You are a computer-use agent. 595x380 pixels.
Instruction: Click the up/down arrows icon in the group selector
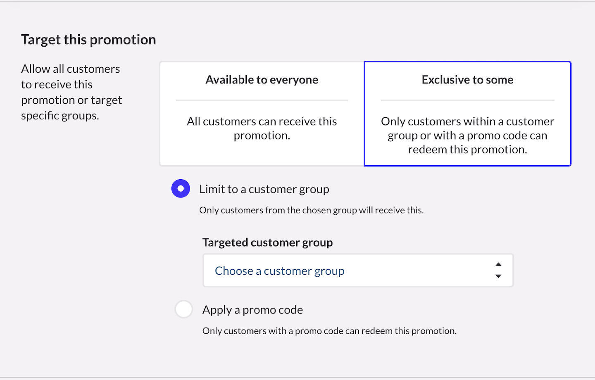[498, 270]
